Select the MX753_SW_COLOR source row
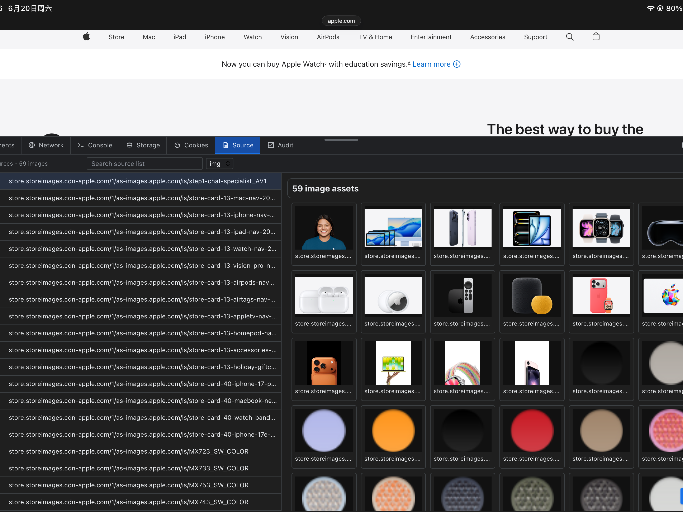The image size is (683, 512). (x=141, y=485)
